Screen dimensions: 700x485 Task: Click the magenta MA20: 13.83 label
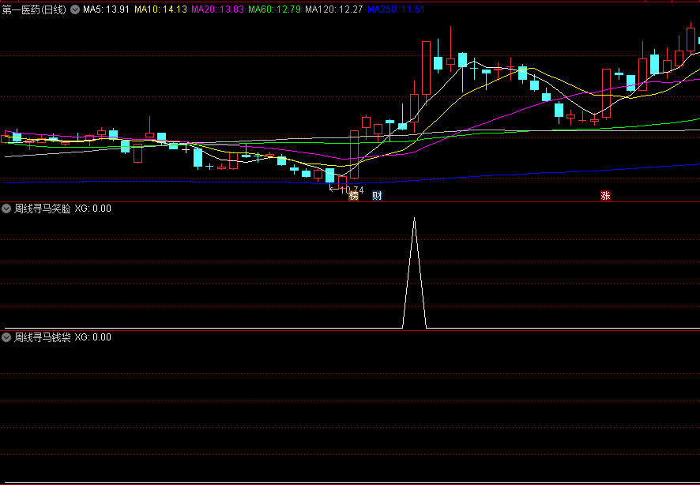click(217, 9)
